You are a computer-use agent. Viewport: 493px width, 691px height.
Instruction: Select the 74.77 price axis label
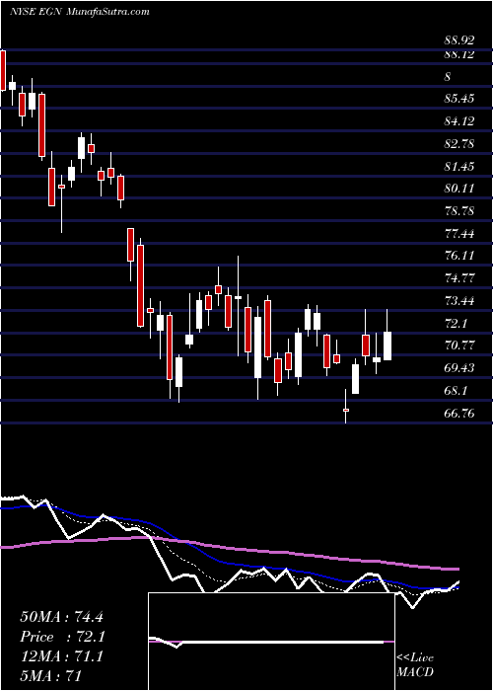click(x=459, y=278)
